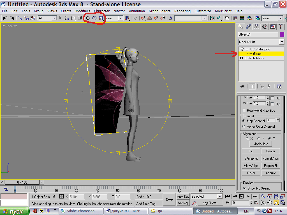Image resolution: width=287 pixels, height=215 pixels.
Task: Enable Real-World Map Size checkbox
Action: pos(244,110)
